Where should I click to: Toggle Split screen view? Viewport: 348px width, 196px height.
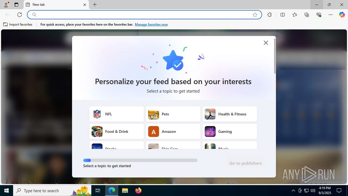point(282,15)
